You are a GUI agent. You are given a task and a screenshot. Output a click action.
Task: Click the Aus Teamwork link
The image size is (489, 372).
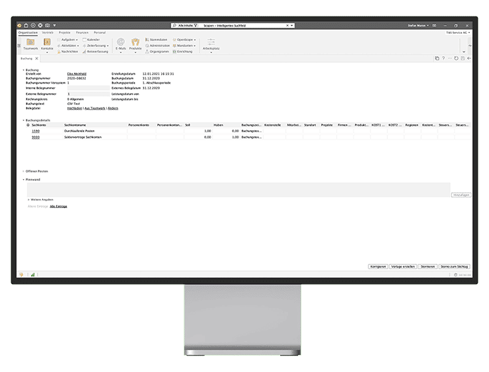(94, 108)
